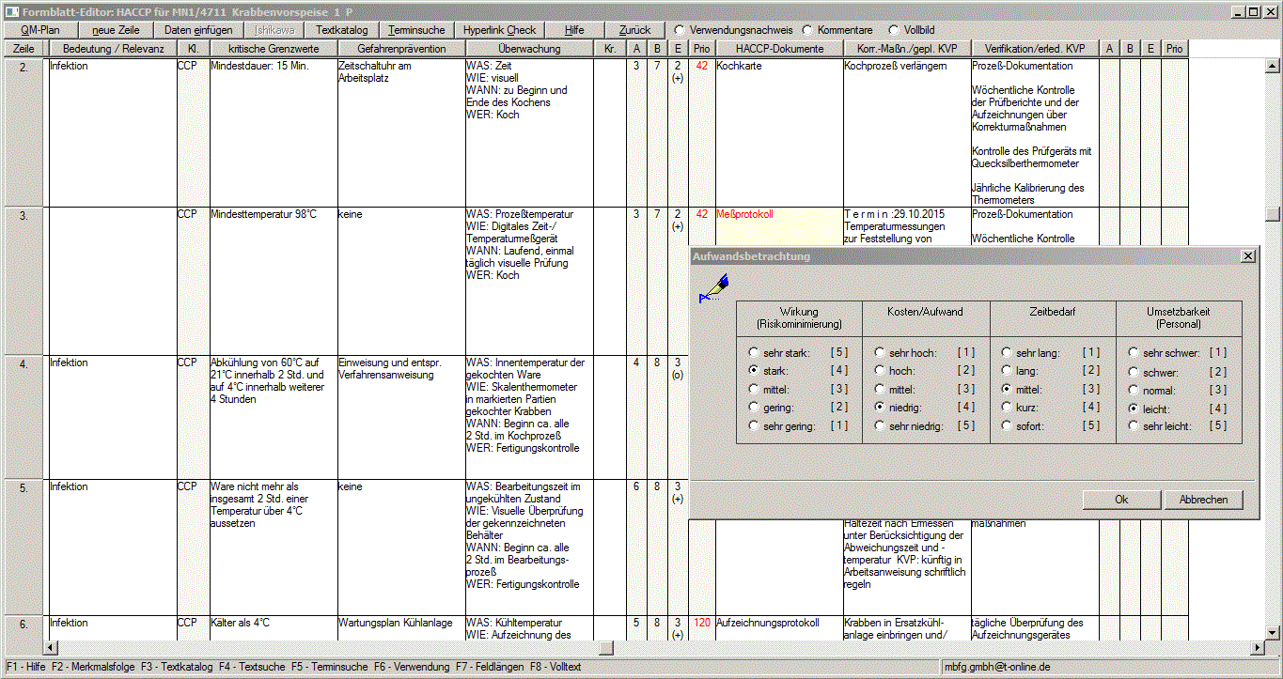This screenshot has width=1283, height=679.
Task: Click 'Wartungsplan Kühlanlage' cell
Action: tap(395, 623)
